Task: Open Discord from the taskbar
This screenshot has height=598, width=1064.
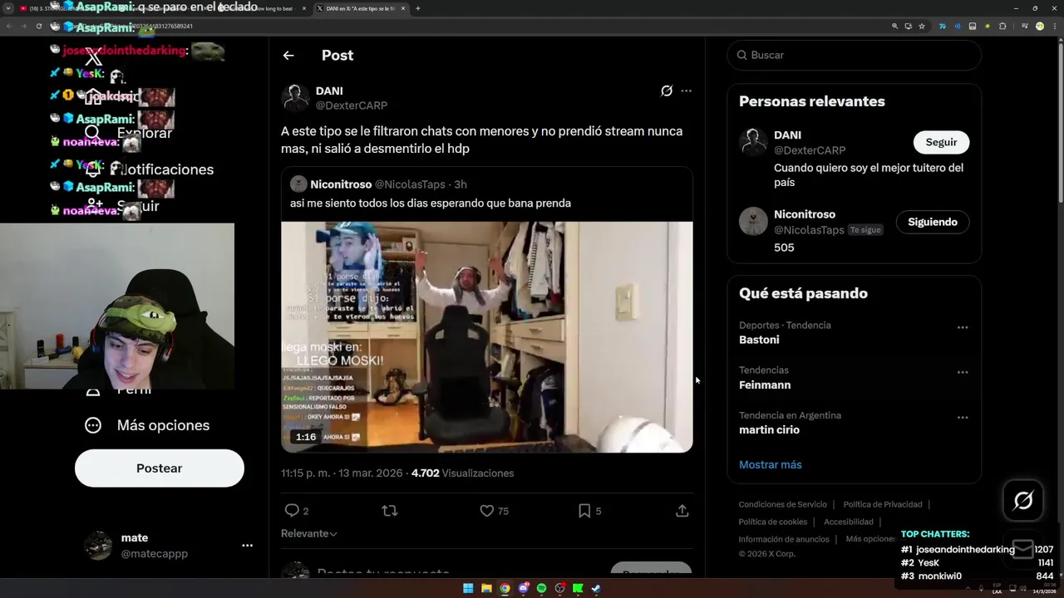Action: 523,588
